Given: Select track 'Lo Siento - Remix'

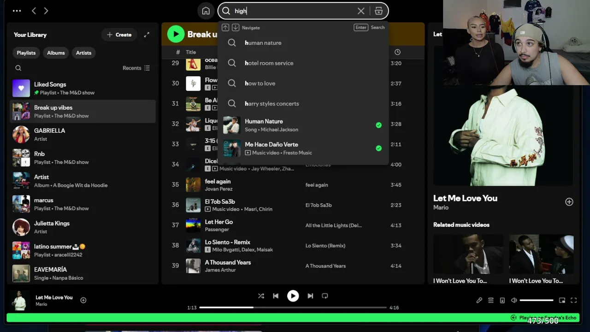Looking at the screenshot, I should 228,242.
